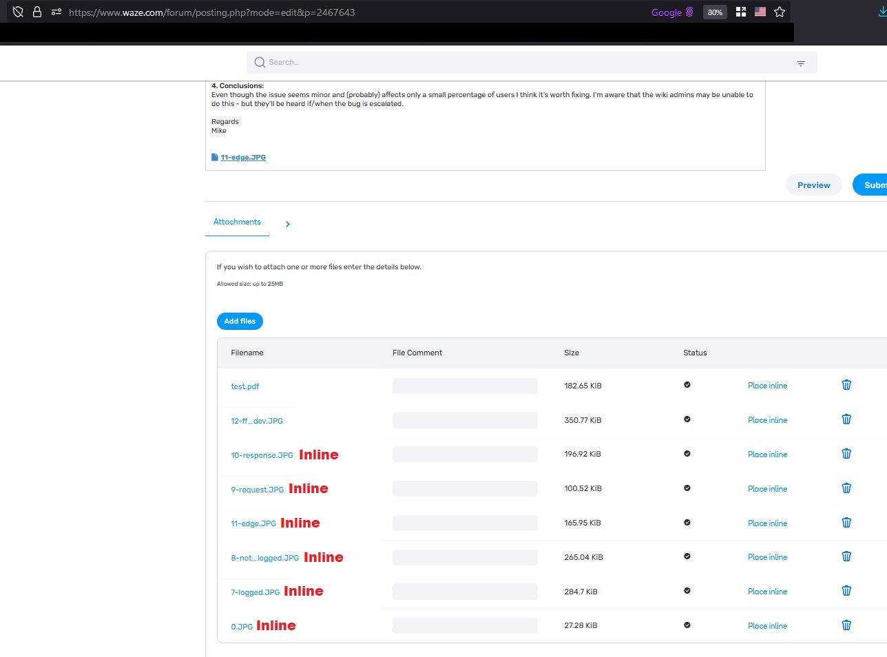The height and width of the screenshot is (657, 887).
Task: Bookmark this page with star icon
Action: coord(780,12)
